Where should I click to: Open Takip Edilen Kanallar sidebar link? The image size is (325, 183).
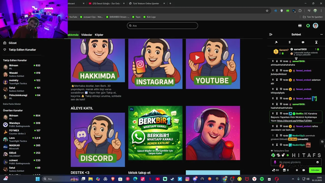pyautogui.click(x=20, y=50)
